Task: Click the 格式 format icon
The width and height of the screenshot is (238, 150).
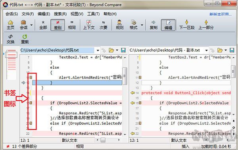Action: click(x=133, y=25)
